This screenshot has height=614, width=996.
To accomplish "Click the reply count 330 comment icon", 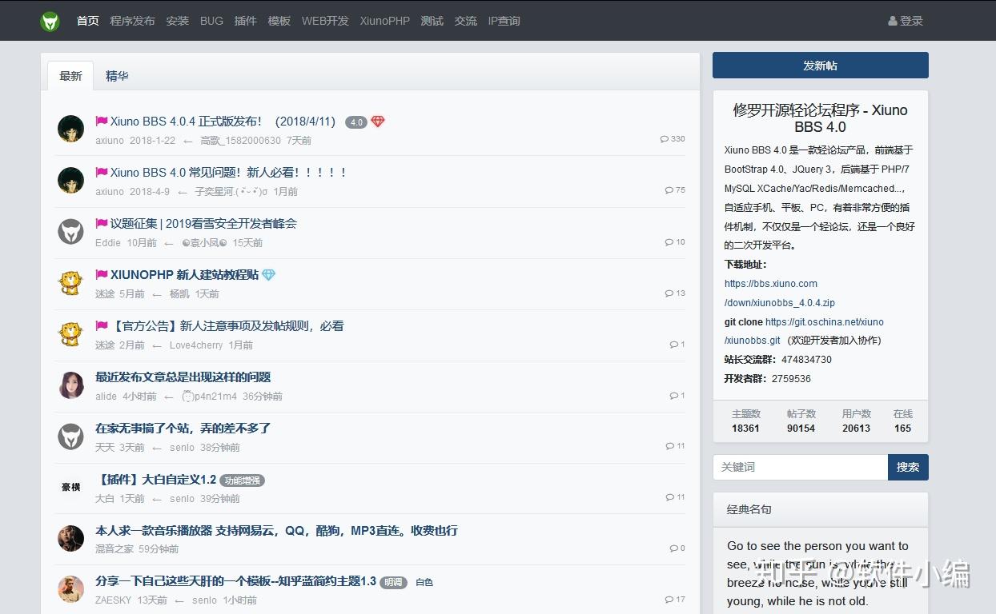I will coord(664,139).
